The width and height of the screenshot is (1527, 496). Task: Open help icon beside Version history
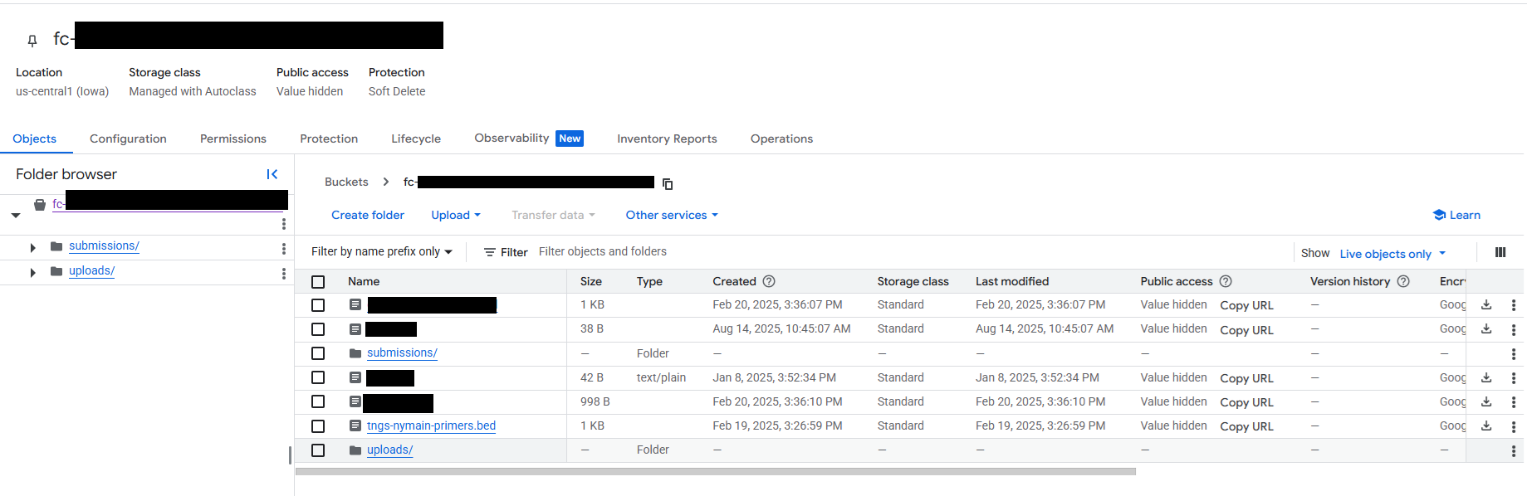[1403, 281]
